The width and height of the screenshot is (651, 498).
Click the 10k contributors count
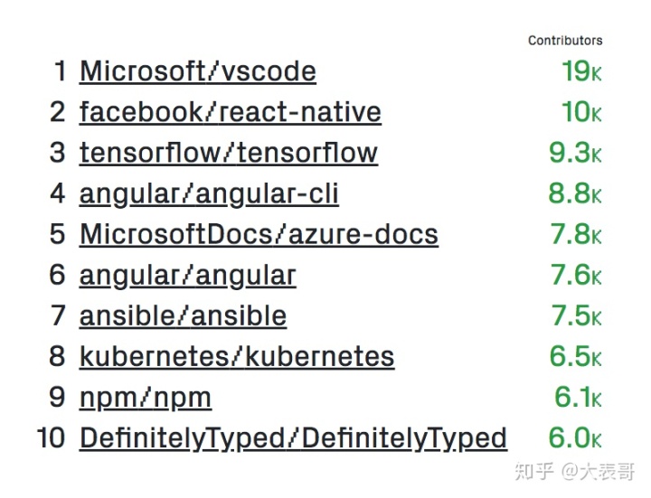[x=581, y=112]
